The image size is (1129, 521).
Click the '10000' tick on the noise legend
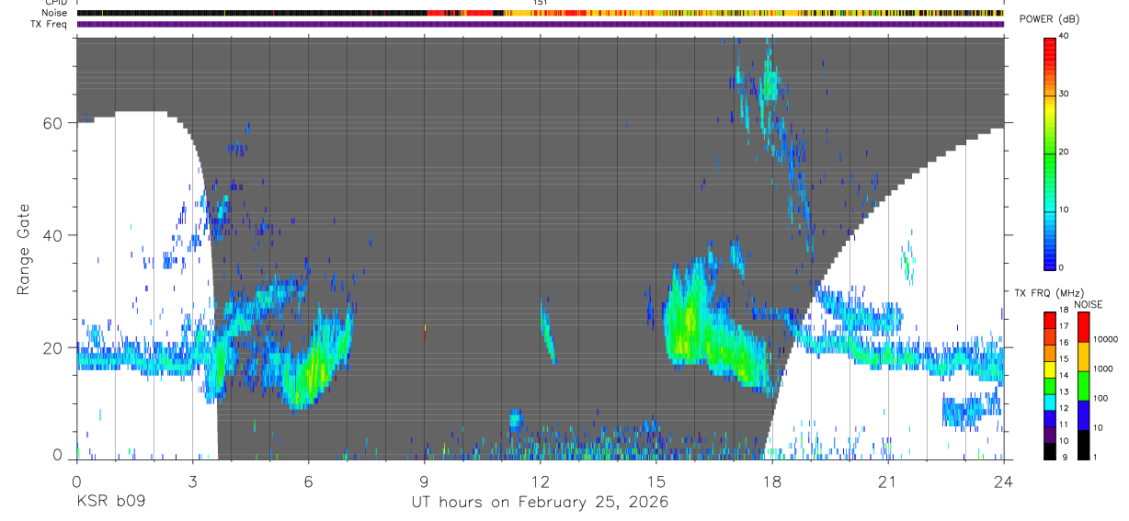[1105, 340]
